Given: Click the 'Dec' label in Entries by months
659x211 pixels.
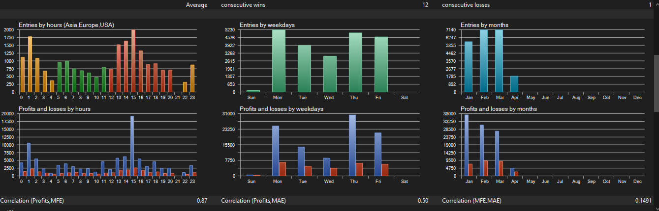Looking at the screenshot, I should [x=638, y=98].
